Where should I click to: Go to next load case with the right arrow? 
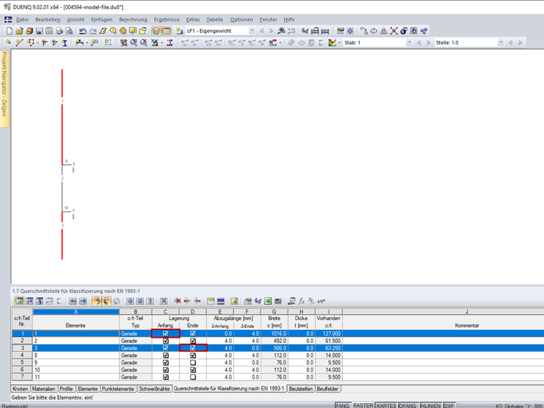(271, 31)
